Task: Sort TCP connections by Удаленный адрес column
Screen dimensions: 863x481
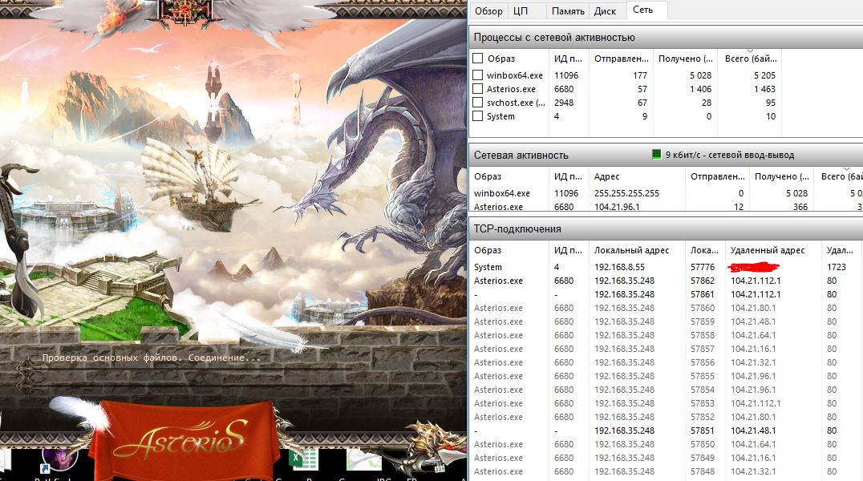Action: click(x=772, y=250)
